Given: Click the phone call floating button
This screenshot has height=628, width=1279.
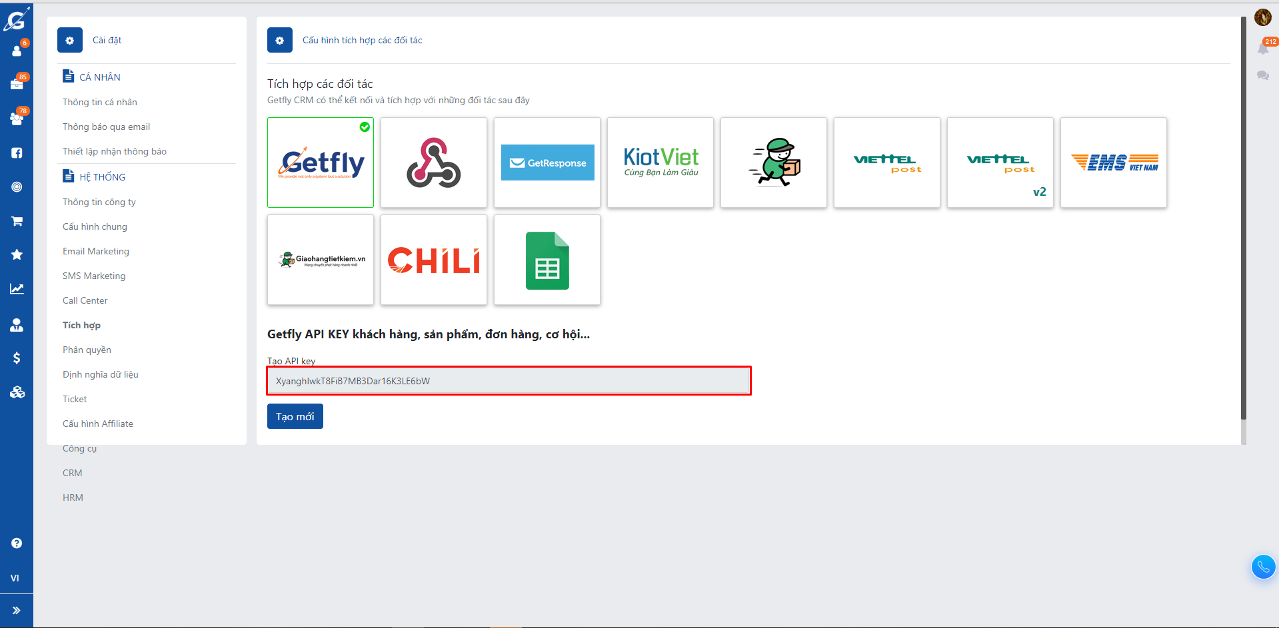Looking at the screenshot, I should tap(1263, 567).
